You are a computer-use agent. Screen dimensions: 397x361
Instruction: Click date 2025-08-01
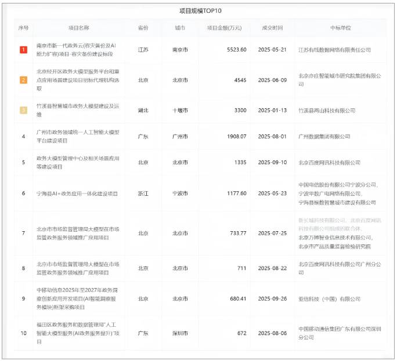coord(272,137)
